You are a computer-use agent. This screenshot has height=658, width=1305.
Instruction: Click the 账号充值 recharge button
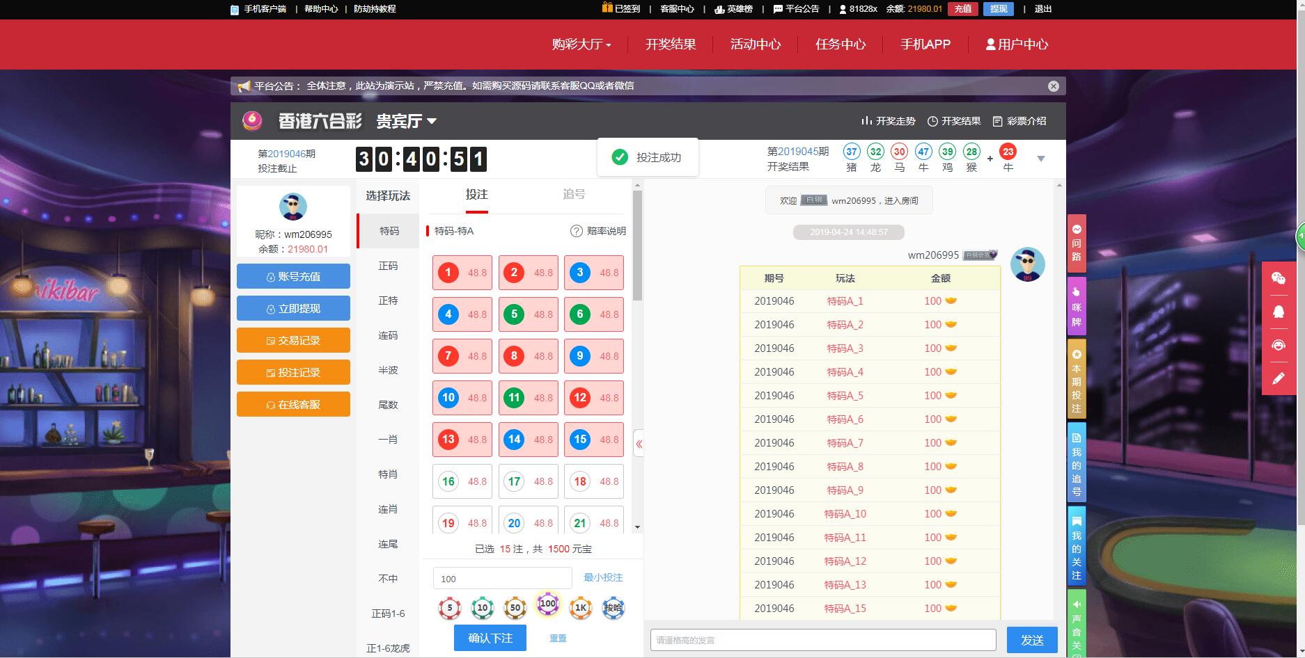point(293,276)
